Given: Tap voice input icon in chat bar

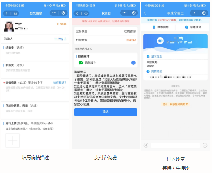Looking at the screenshot, I should click(x=146, y=145).
